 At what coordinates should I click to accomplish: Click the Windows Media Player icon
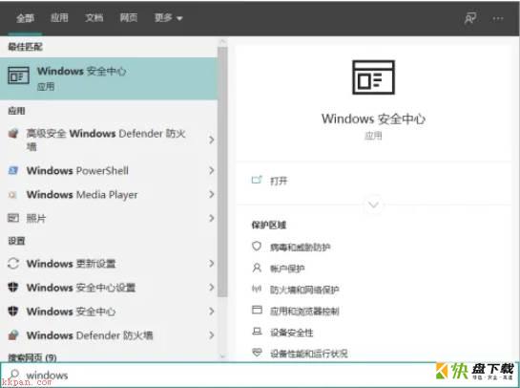pos(13,195)
